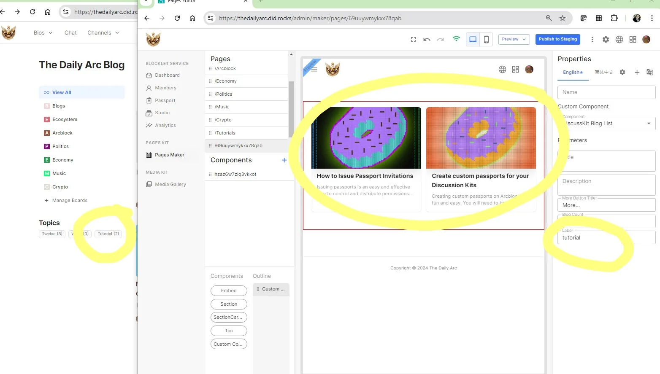Open the three-dot more menu beside Publish
660x374 pixels.
tap(592, 40)
